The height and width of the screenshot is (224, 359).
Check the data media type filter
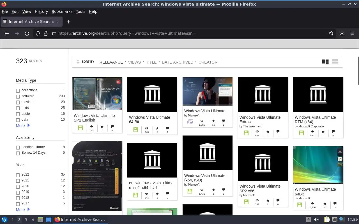point(18,120)
